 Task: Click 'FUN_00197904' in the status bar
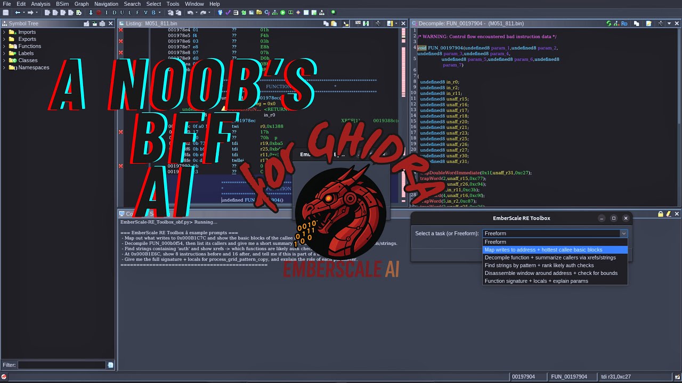pyautogui.click(x=569, y=377)
